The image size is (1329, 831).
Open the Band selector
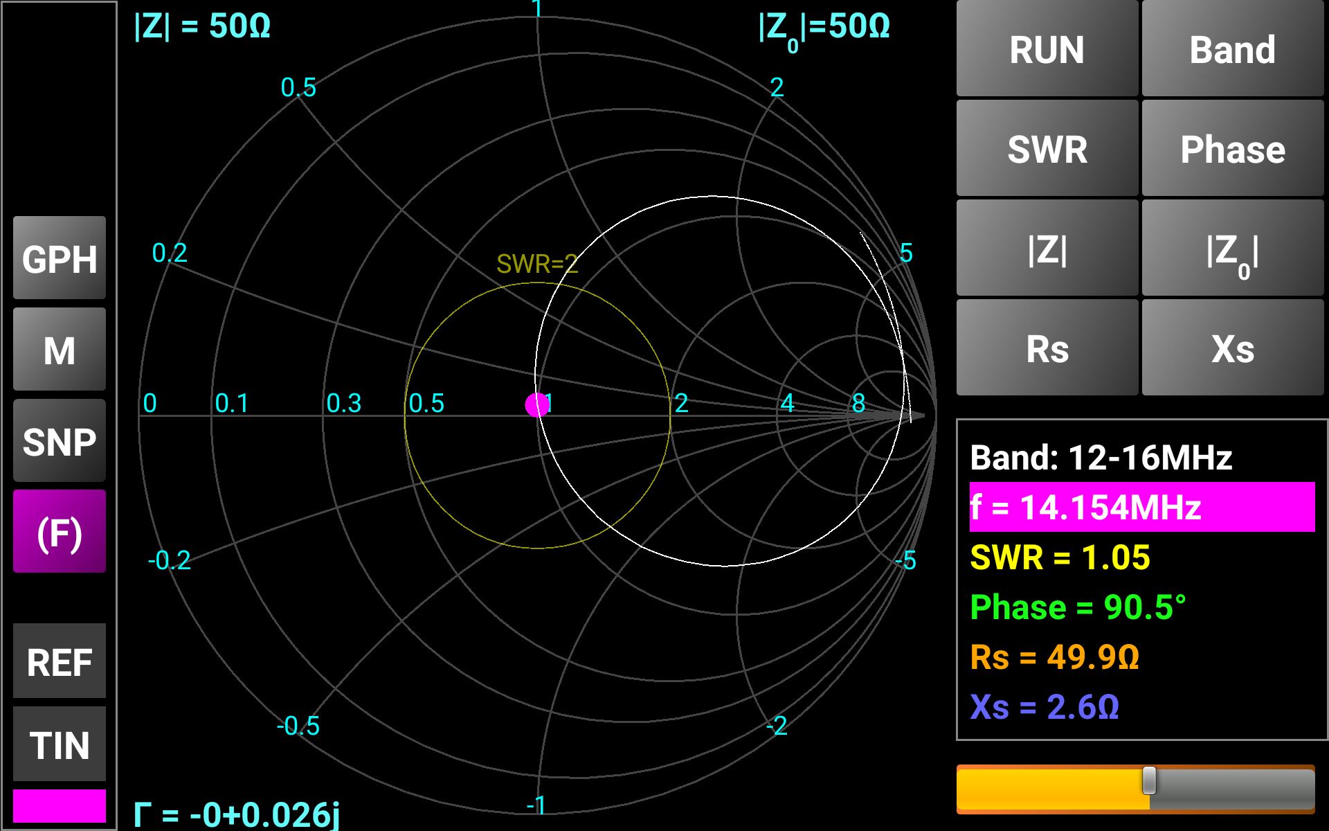click(x=1232, y=50)
